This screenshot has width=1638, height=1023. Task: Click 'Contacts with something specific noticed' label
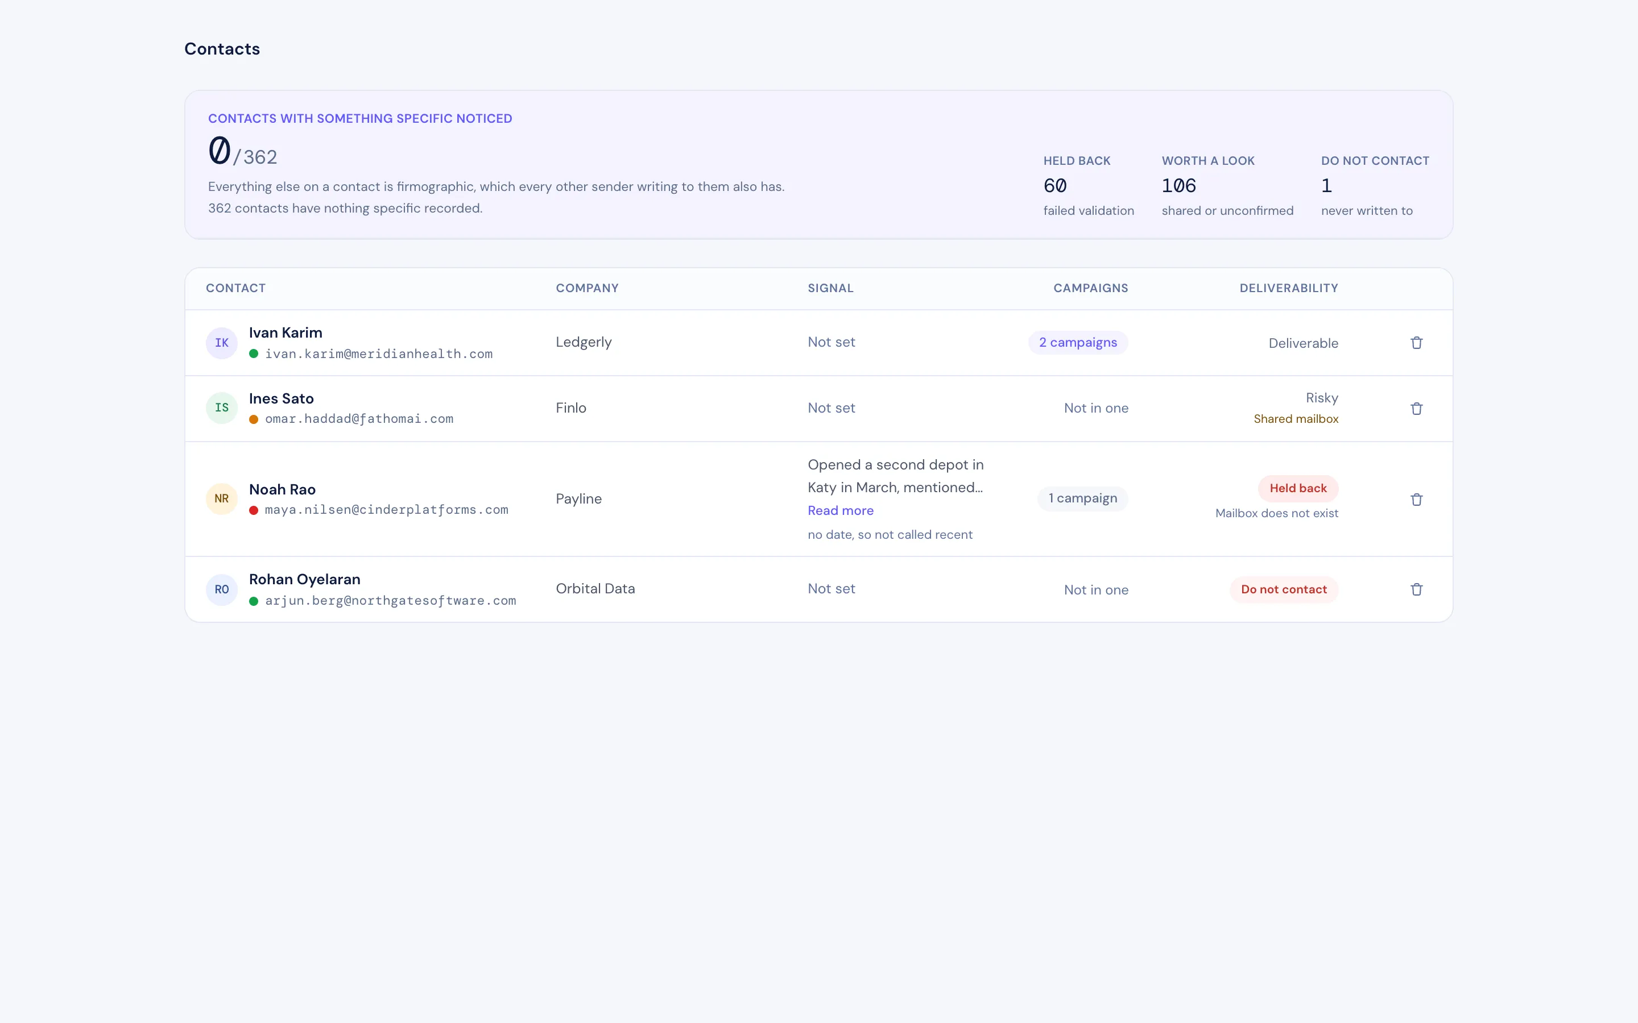[360, 118]
